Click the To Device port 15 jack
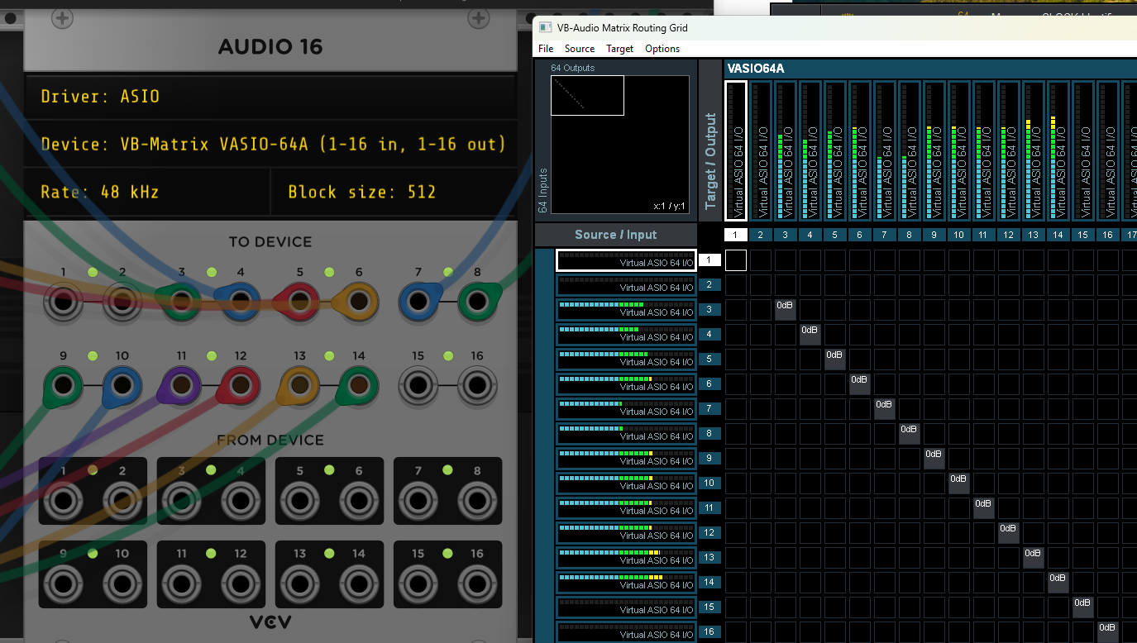 pyautogui.click(x=418, y=386)
